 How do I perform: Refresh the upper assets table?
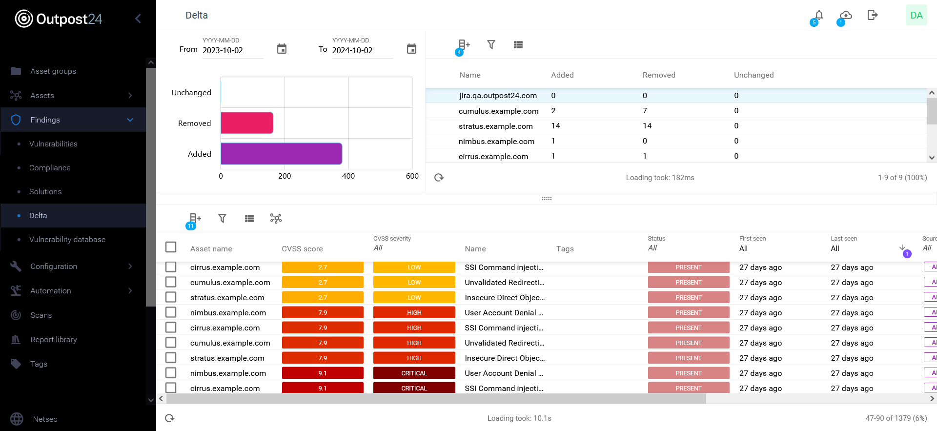pyautogui.click(x=439, y=178)
